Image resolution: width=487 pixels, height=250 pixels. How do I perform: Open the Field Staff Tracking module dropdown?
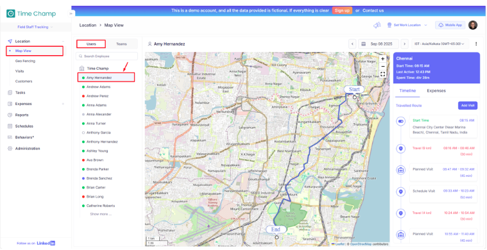pyautogui.click(x=35, y=27)
